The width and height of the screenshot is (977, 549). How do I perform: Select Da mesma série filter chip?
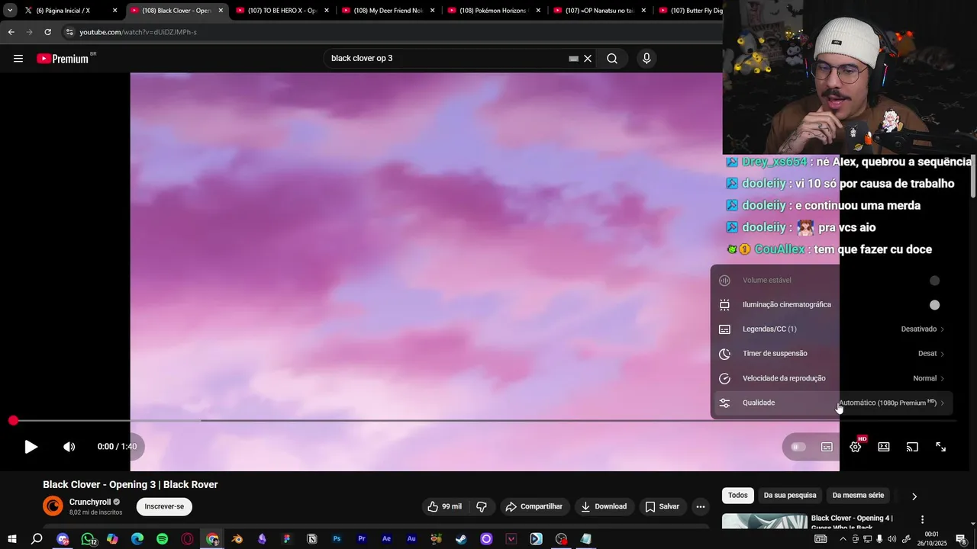[x=858, y=496]
